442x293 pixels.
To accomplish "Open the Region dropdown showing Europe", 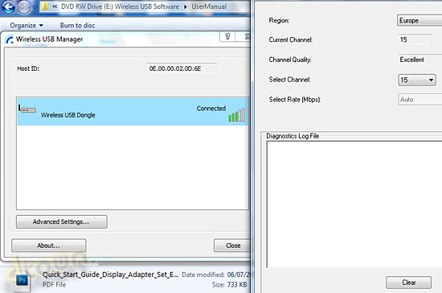I will coord(419,20).
